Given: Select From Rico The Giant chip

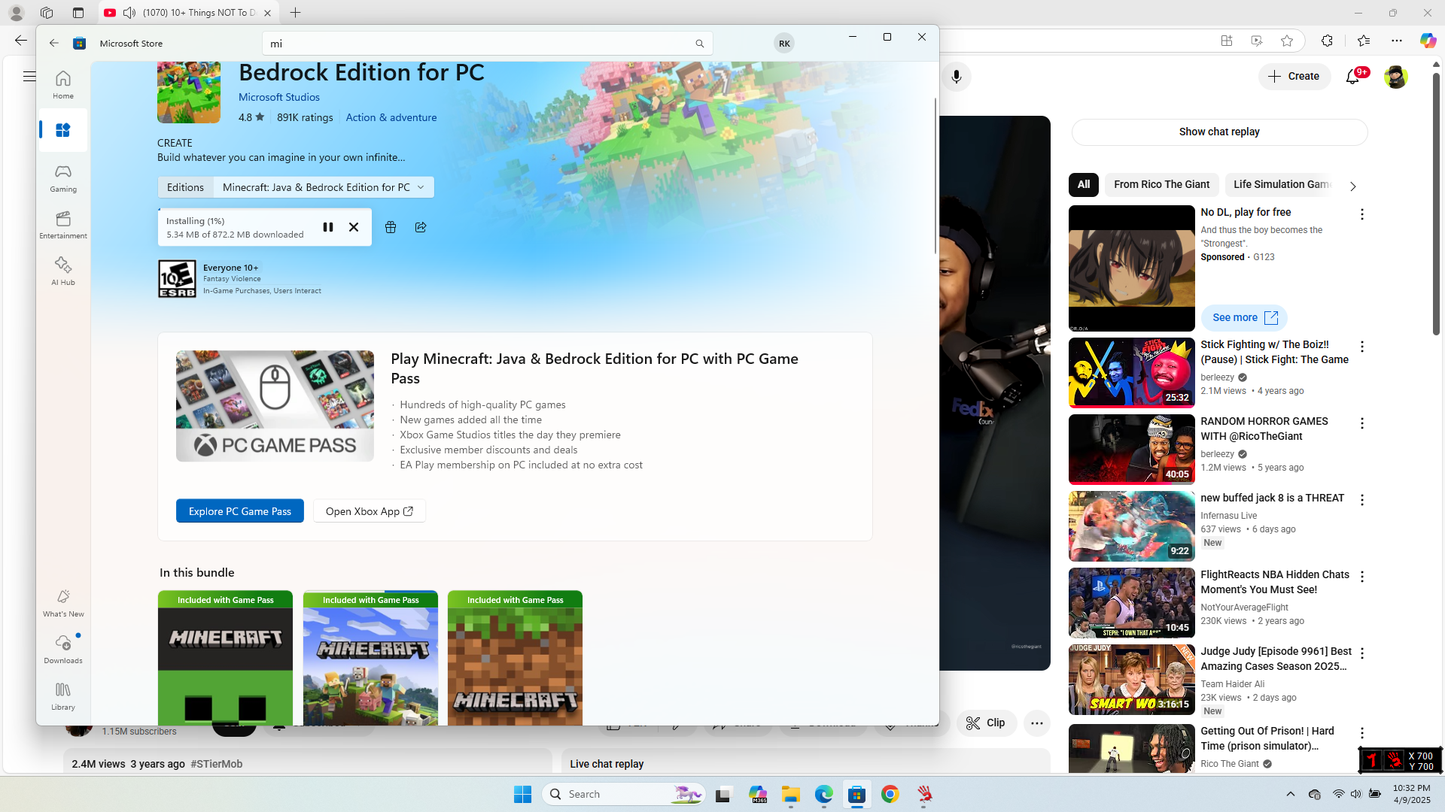Looking at the screenshot, I should click(x=1162, y=184).
